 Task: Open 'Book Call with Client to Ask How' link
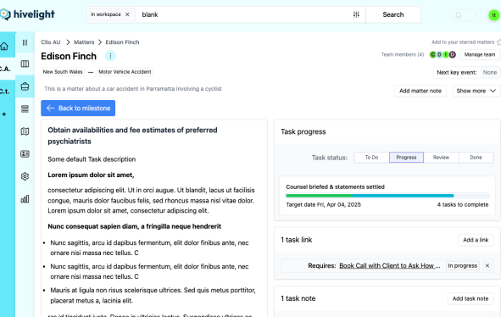click(389, 266)
